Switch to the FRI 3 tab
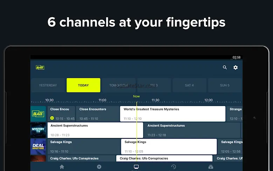Viewport: 273px width, 171px height. click(x=154, y=85)
